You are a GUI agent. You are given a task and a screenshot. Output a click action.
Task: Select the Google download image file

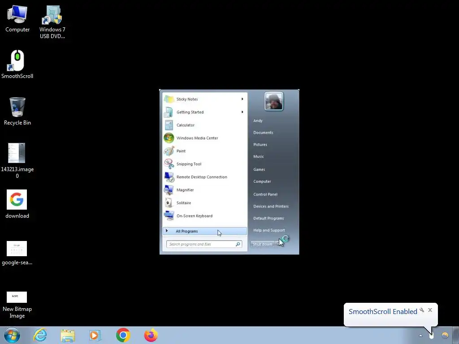coord(17,204)
